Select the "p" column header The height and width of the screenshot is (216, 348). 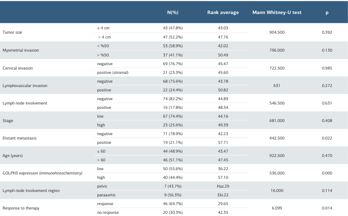[x=326, y=13]
